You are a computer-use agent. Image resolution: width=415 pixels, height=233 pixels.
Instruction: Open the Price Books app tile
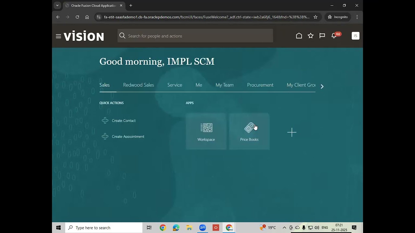249,131
